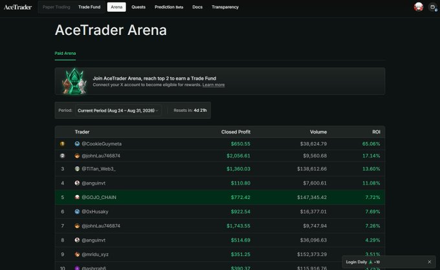
Task: Go to the Quests page
Action: tap(138, 7)
